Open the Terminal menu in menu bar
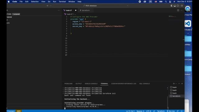This screenshot has height=112, width=199. click(62, 2)
